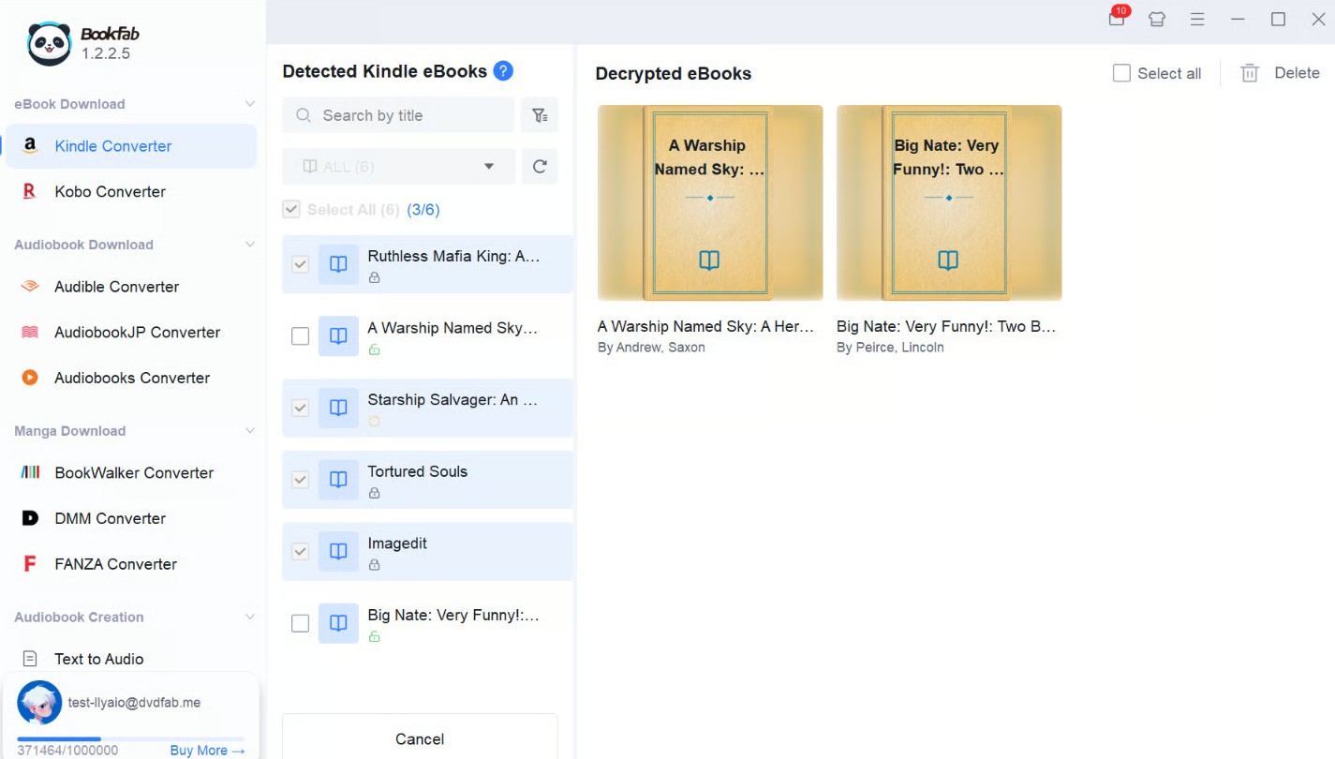1335x759 pixels.
Task: Follow the Buy More link
Action: point(207,751)
